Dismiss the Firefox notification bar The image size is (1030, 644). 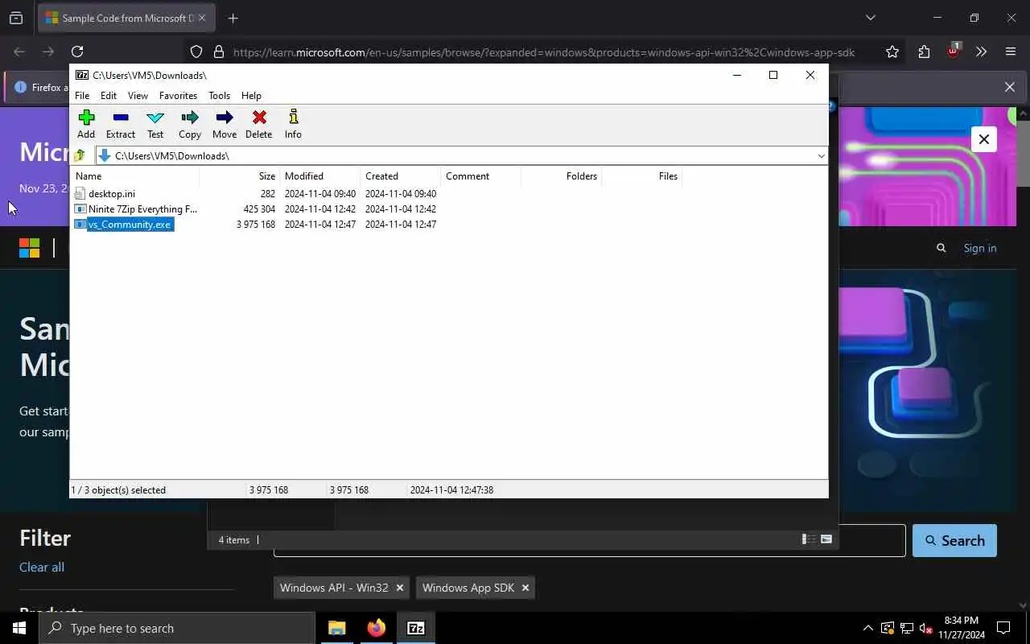pos(1010,87)
